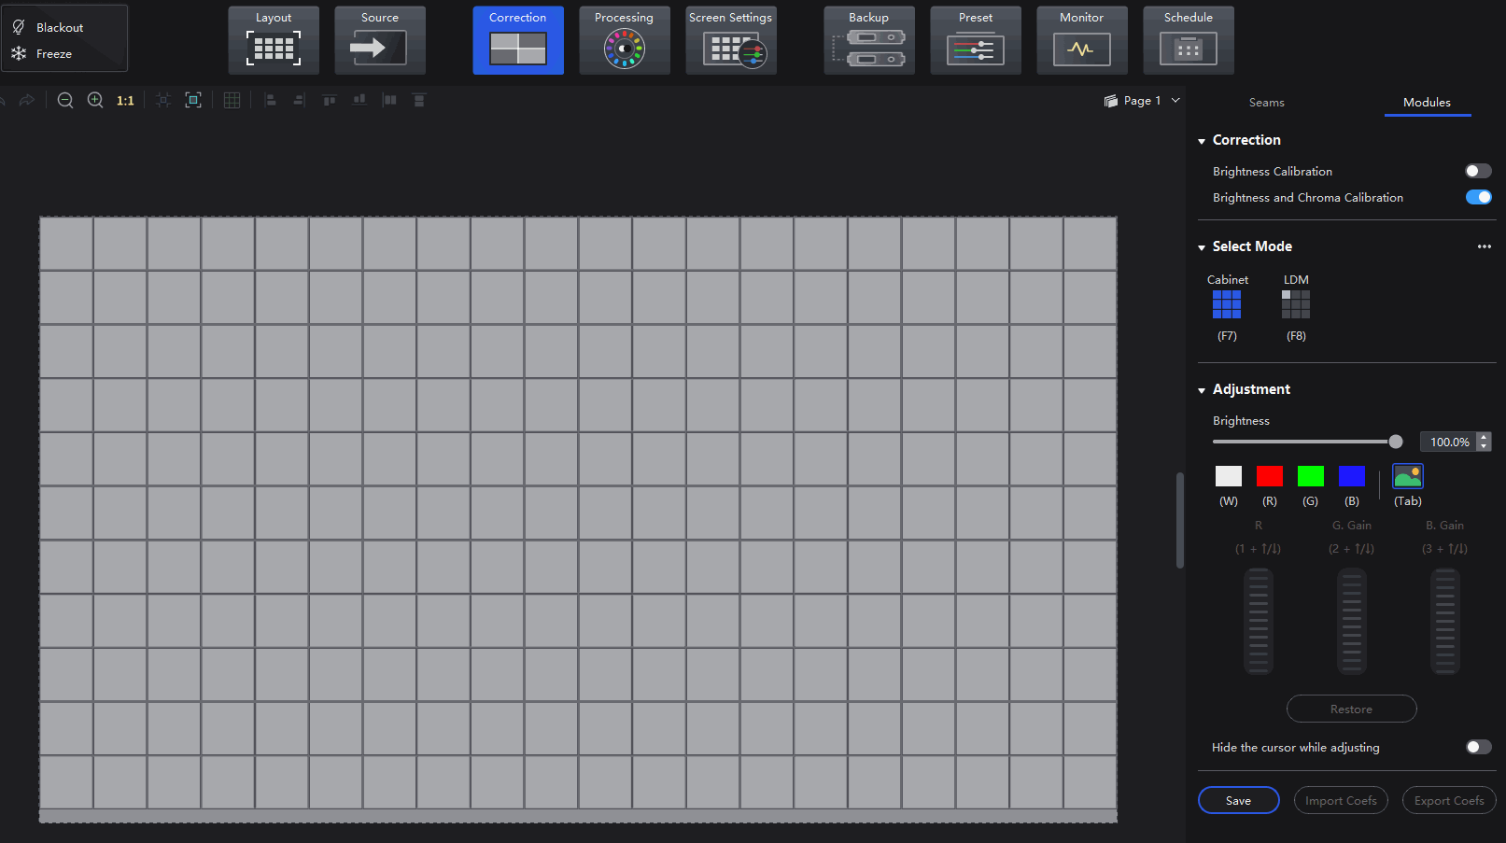This screenshot has width=1506, height=843.
Task: Switch to the Modules tab
Action: [1428, 103]
